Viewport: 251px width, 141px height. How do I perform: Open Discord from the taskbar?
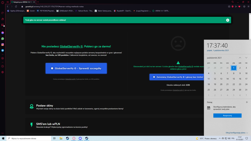tap(80, 138)
